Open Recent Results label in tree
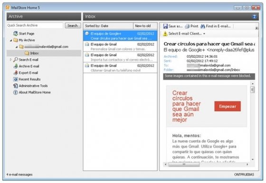The height and width of the screenshot is (183, 266). (x=29, y=79)
